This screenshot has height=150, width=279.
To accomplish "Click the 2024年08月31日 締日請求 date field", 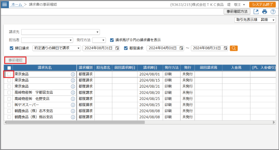I will click(x=101, y=48).
